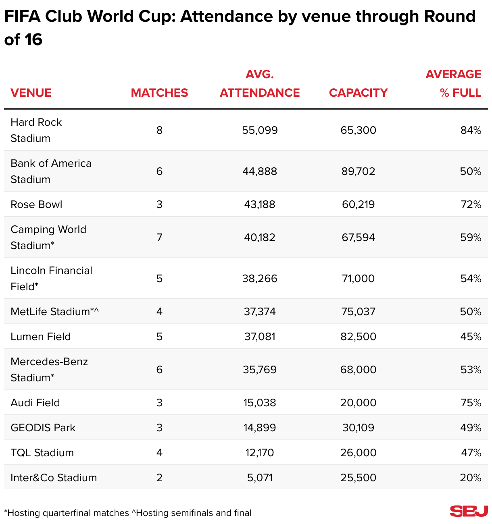Click Camping World Stadium venue name
The image size is (492, 524).
[48, 237]
